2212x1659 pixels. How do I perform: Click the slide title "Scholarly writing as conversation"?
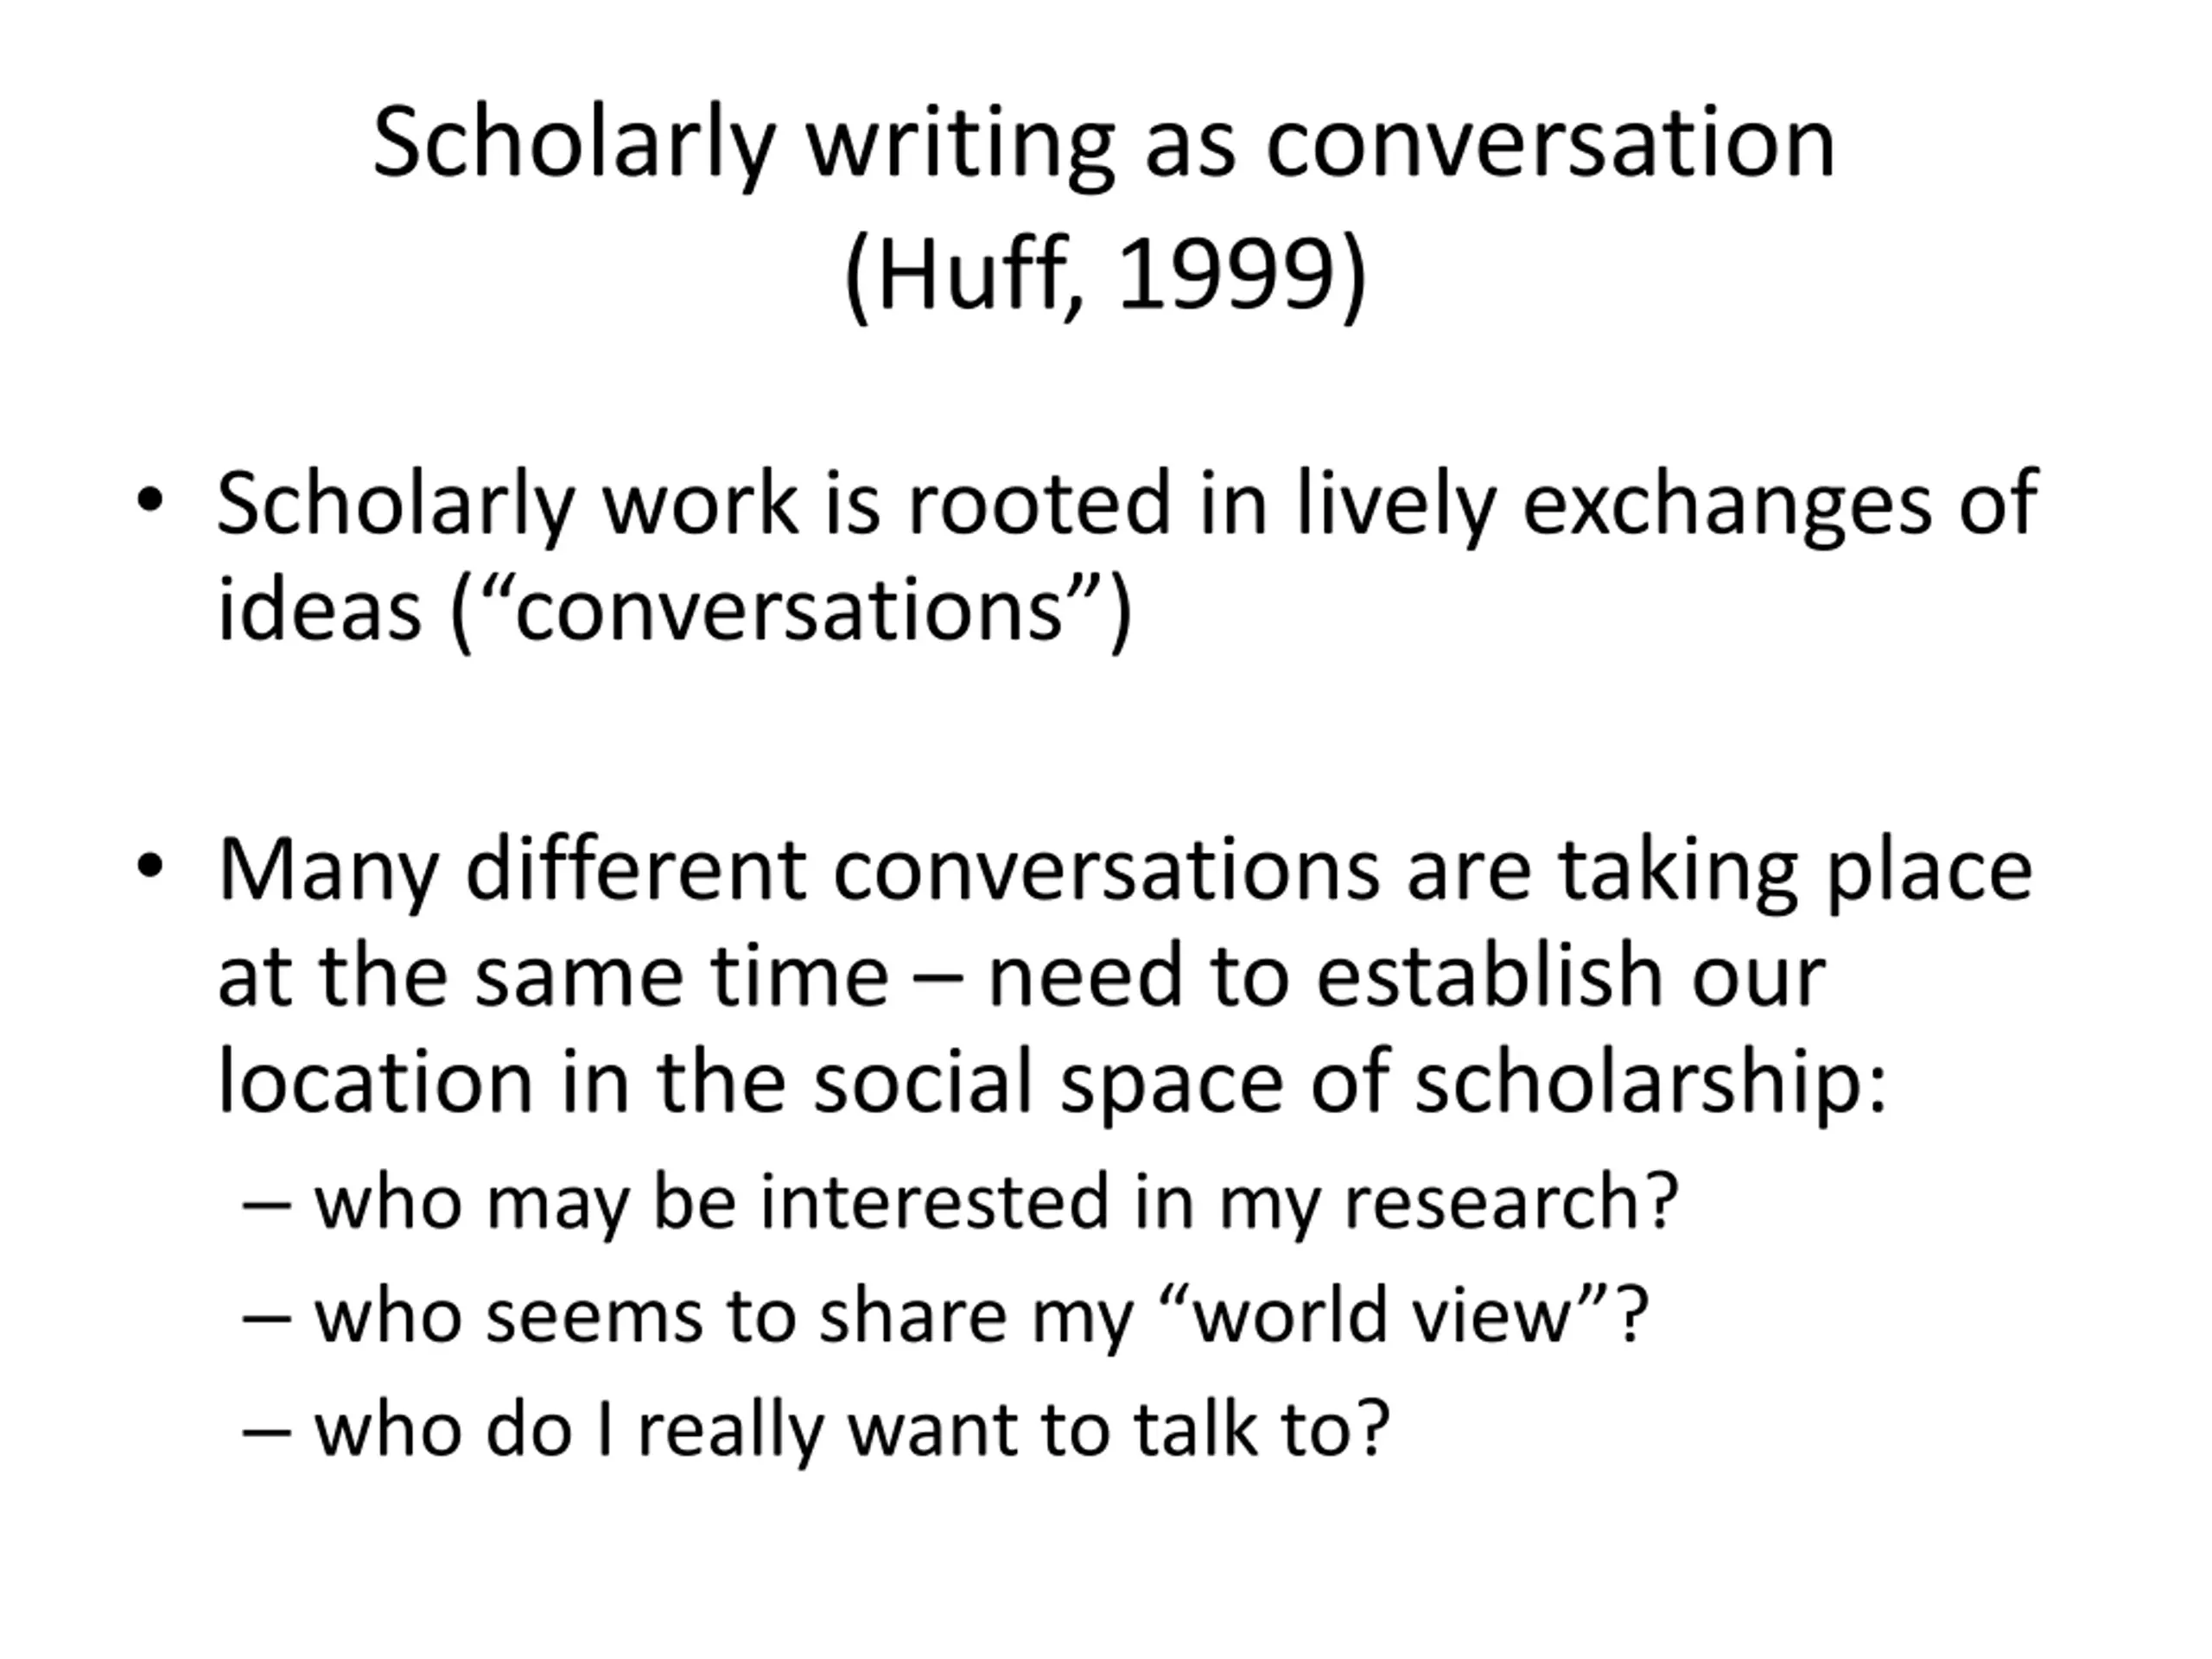1104,144
